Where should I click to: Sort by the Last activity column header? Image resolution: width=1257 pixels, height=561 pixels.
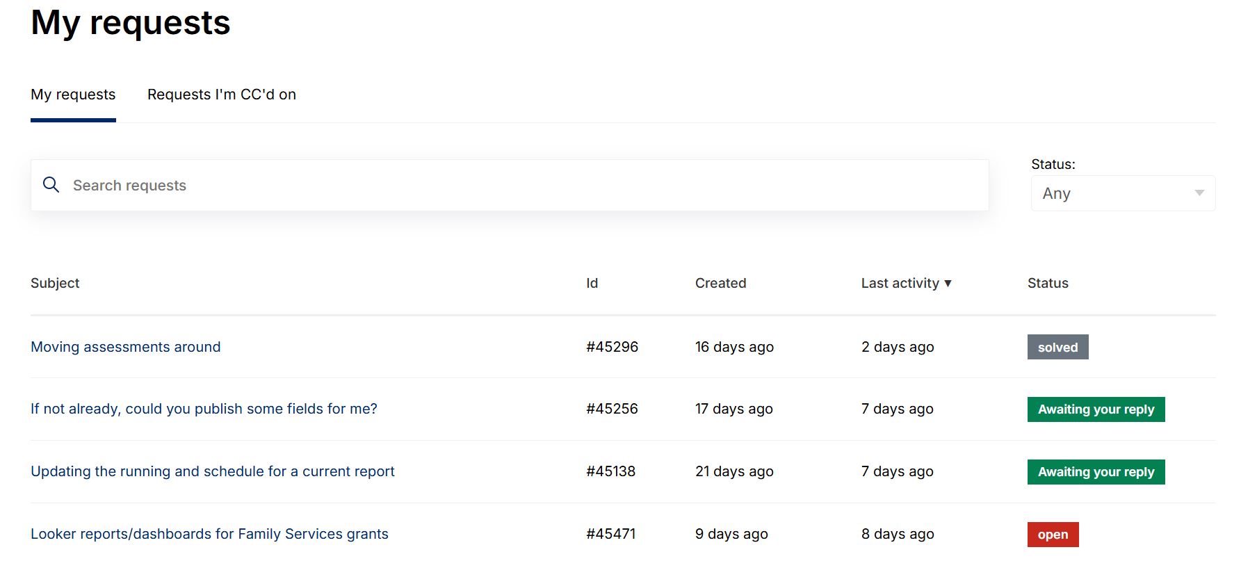[900, 284]
